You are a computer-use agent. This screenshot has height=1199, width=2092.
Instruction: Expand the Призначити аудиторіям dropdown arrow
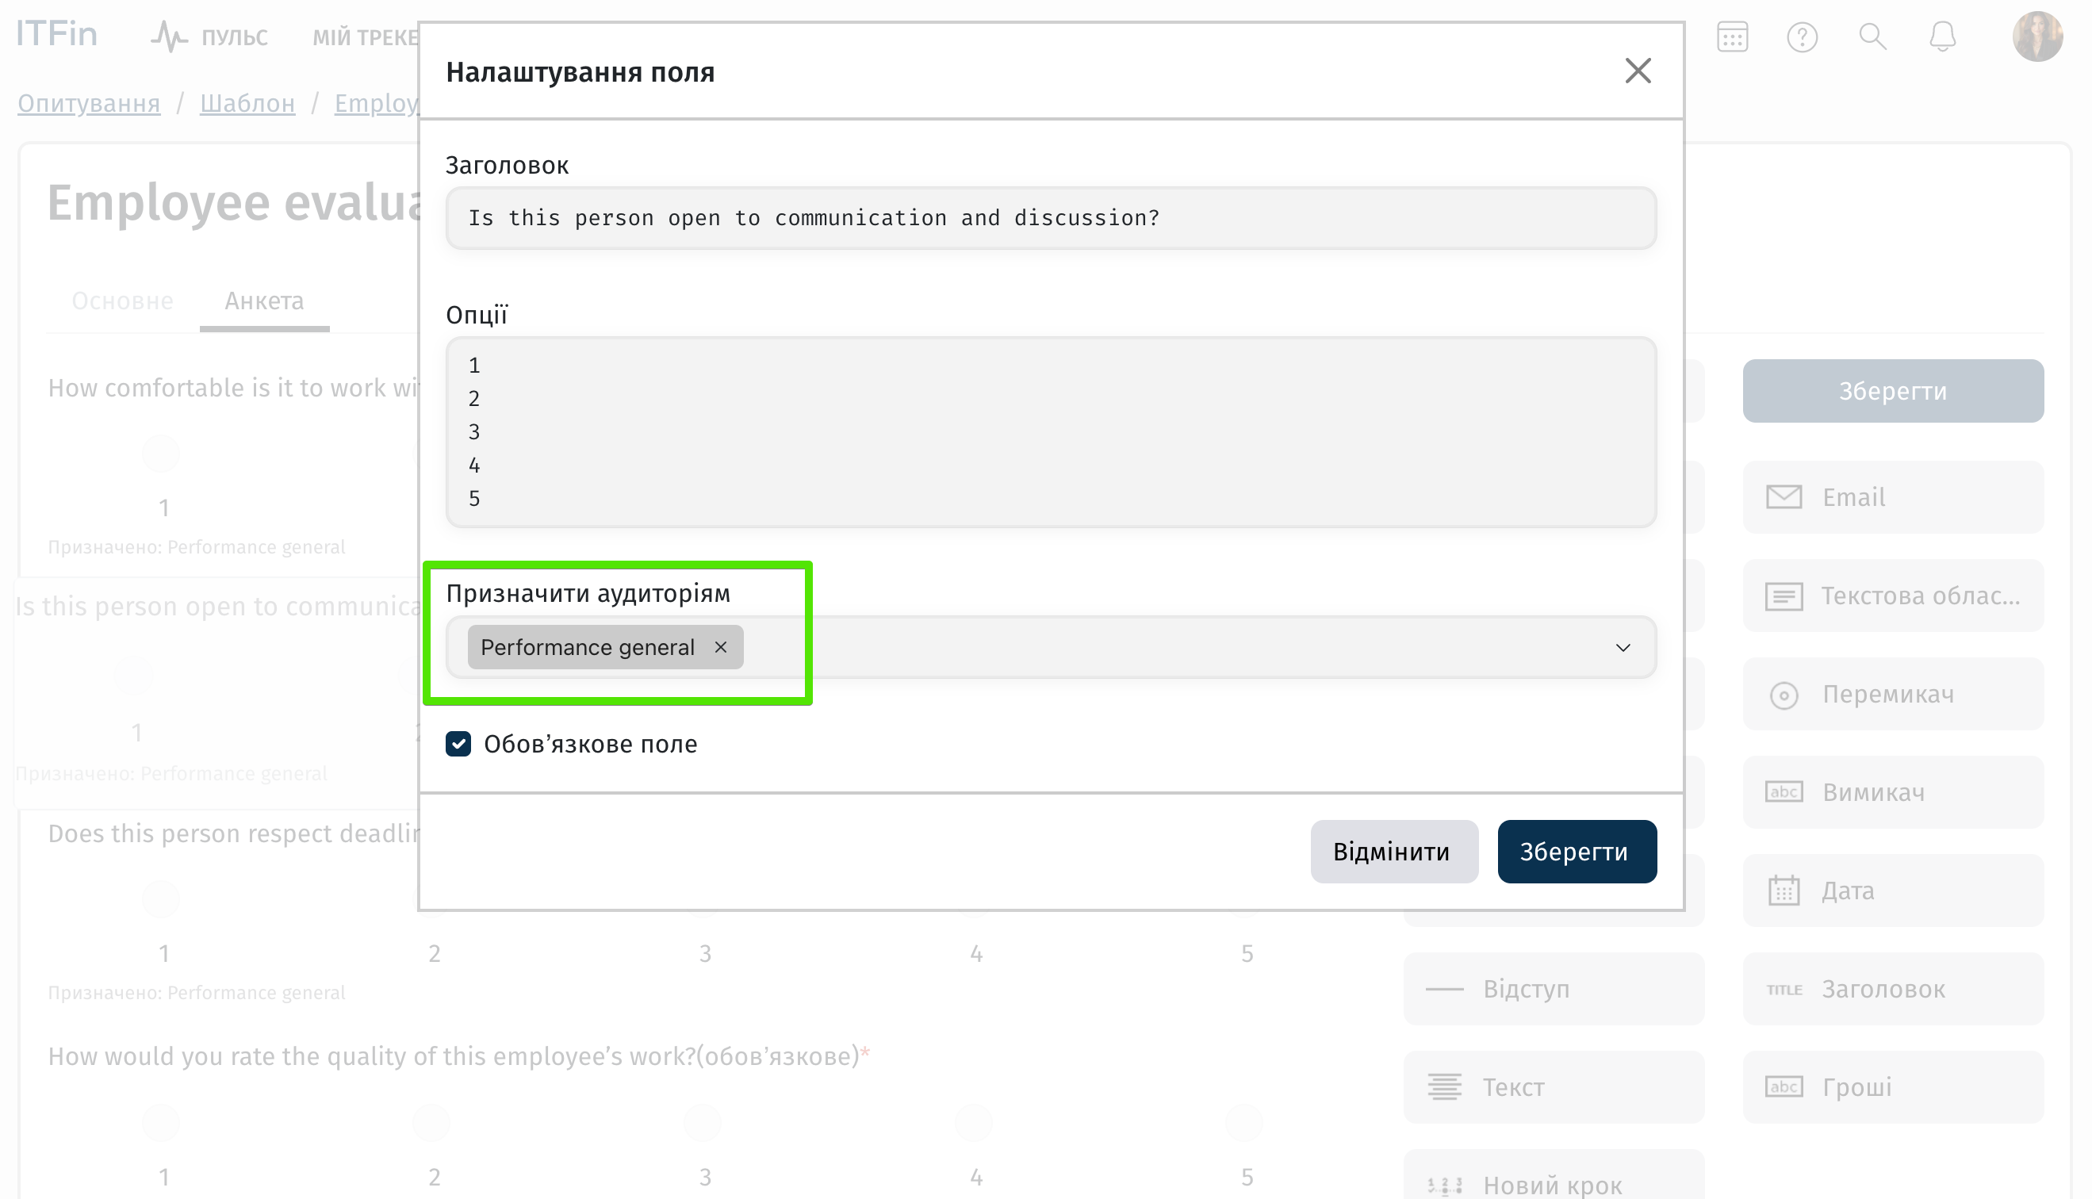coord(1622,648)
